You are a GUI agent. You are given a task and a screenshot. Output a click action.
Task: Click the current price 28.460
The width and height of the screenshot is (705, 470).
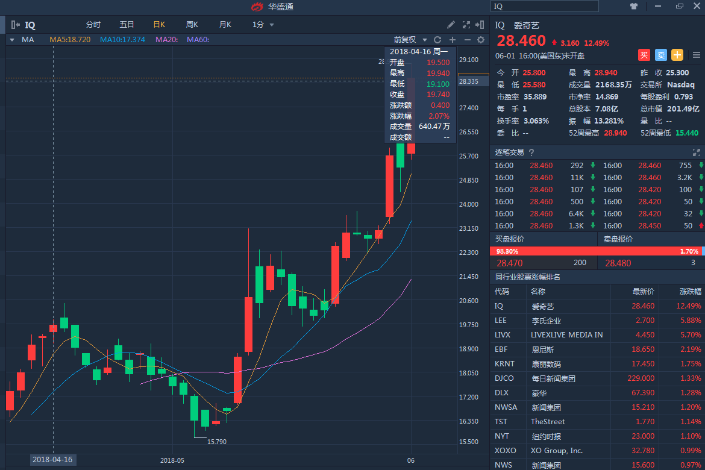[521, 41]
